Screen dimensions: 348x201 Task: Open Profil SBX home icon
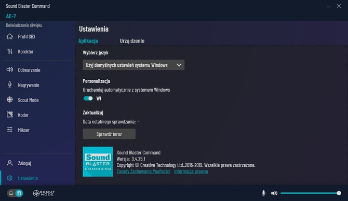coord(10,37)
